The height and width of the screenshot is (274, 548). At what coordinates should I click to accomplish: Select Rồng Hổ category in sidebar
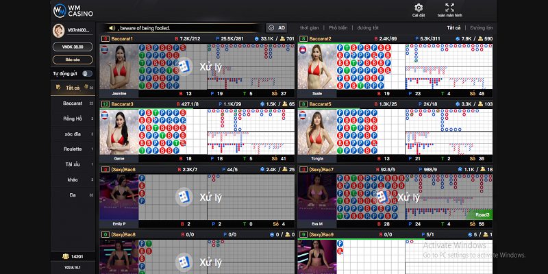coord(73,119)
